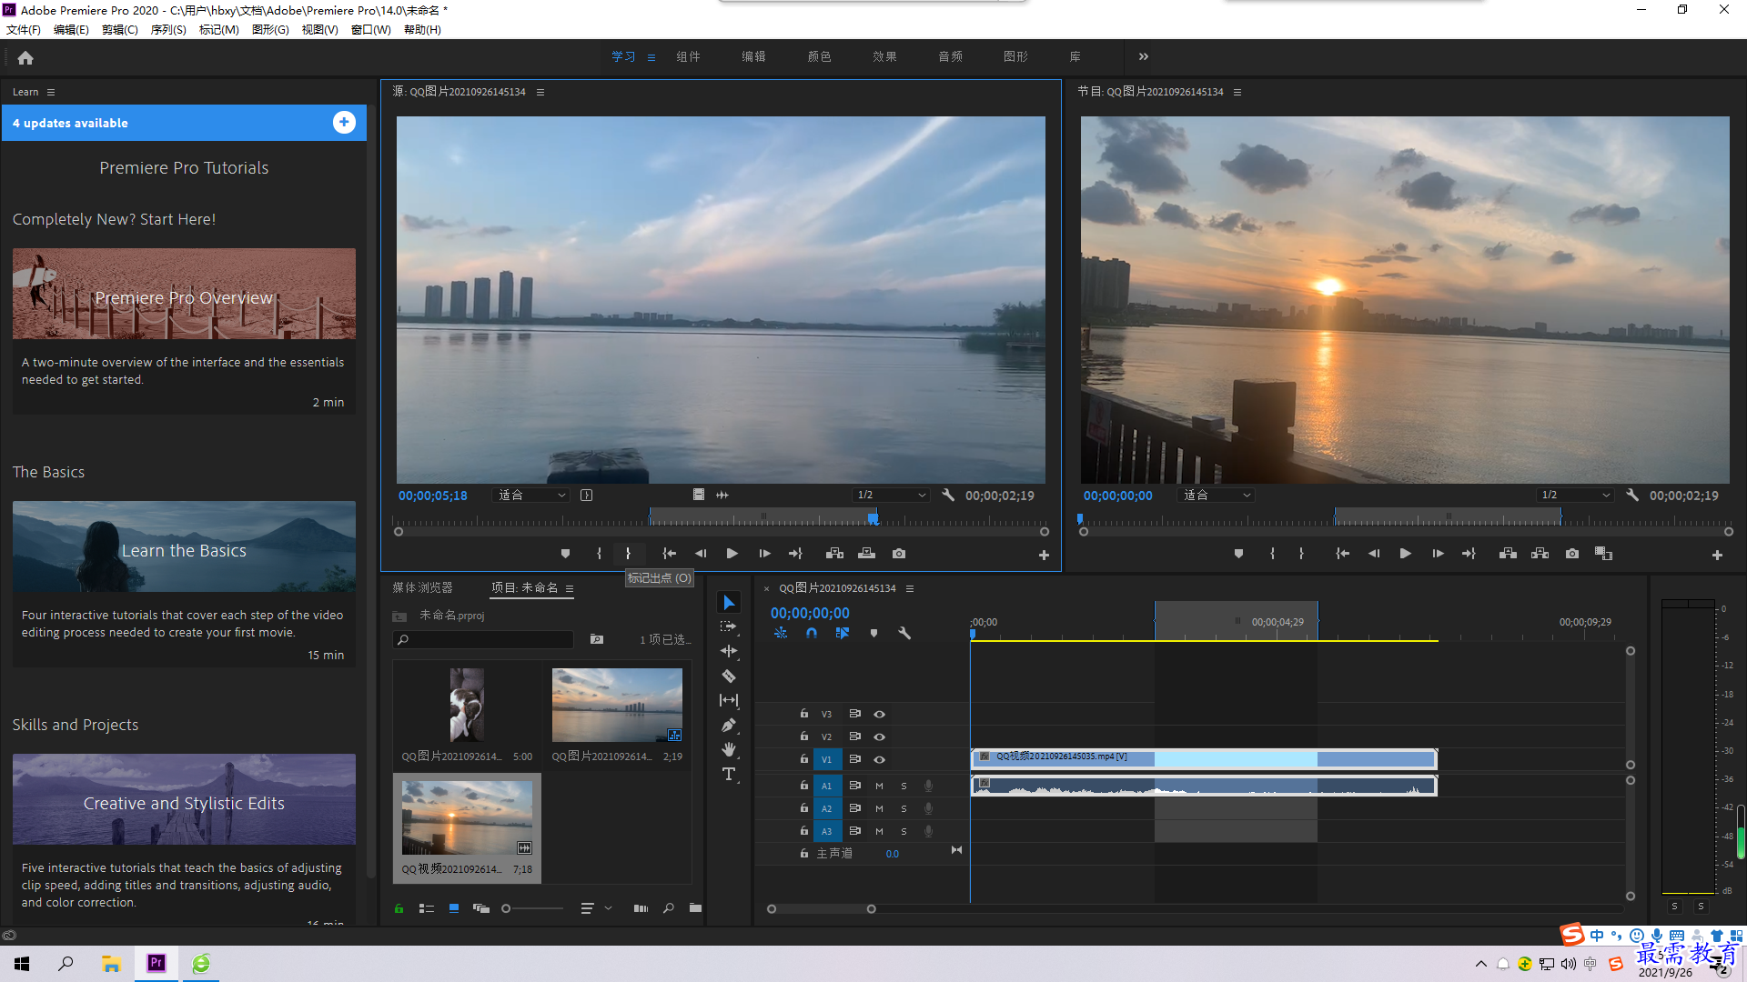Click Mark In button in Source monitor
The width and height of the screenshot is (1747, 982).
(x=599, y=554)
